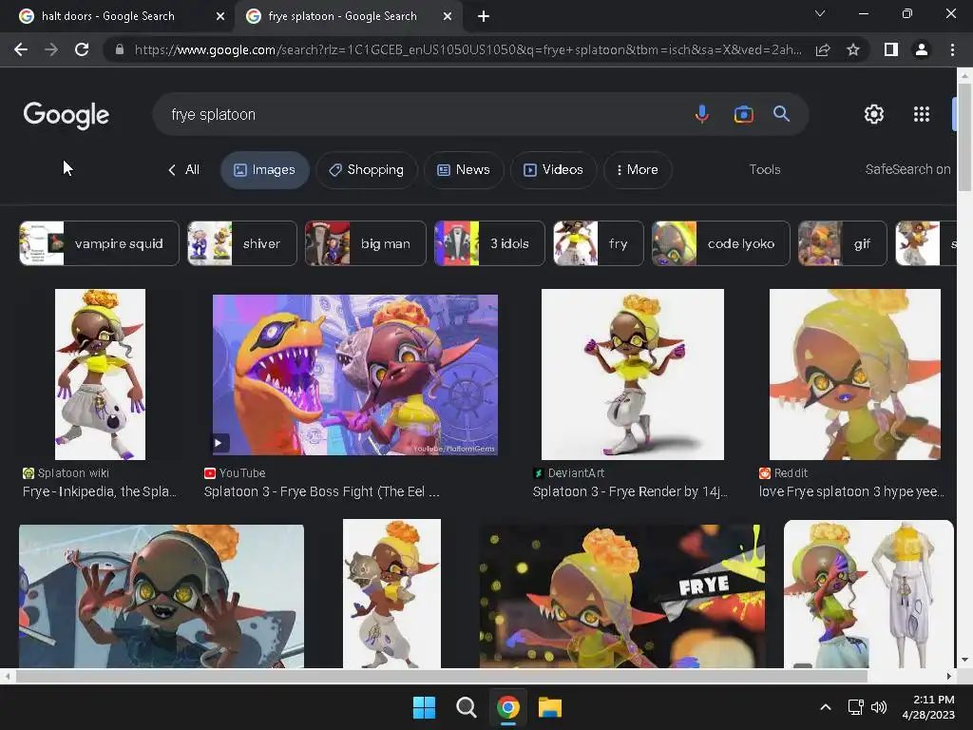Open Google apps grid
Viewport: 973px width, 730px height.
(922, 114)
